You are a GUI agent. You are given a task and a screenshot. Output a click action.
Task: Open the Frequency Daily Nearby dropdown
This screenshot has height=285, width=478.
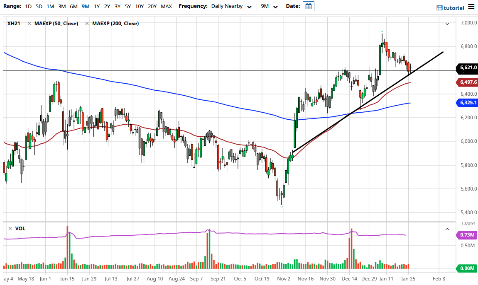coord(231,6)
